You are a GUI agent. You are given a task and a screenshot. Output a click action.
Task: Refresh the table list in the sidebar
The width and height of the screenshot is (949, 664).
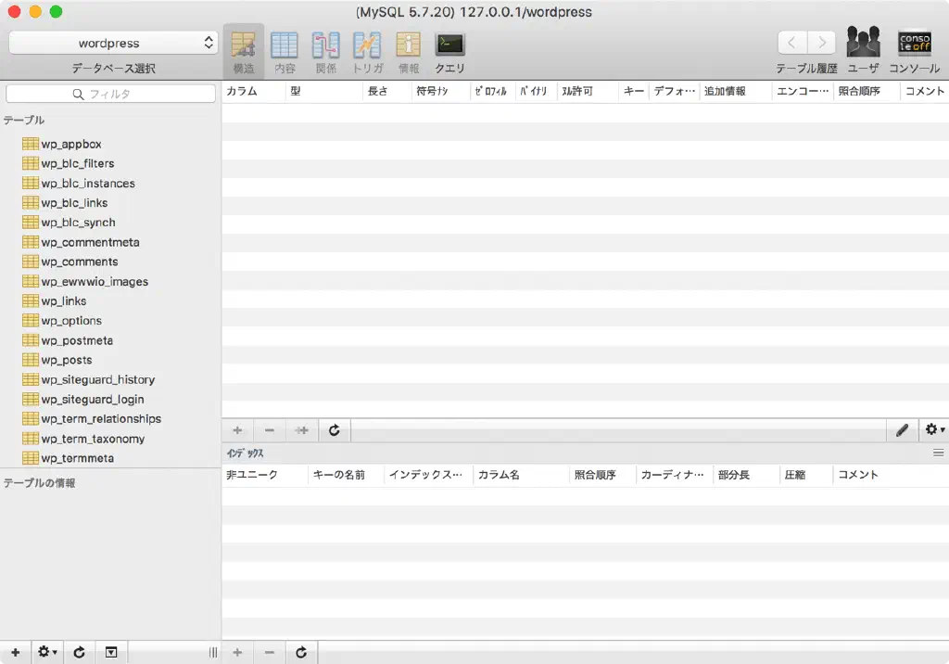[79, 652]
